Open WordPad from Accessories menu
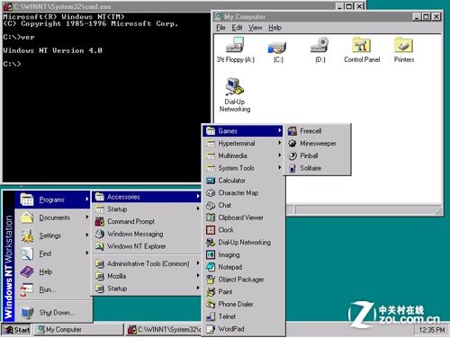The image size is (450, 338). click(x=243, y=329)
